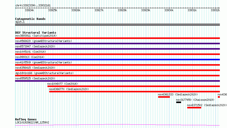The image size is (227, 128).
Task: Click the 33925k ruler position
Action: click(x=53, y=10)
